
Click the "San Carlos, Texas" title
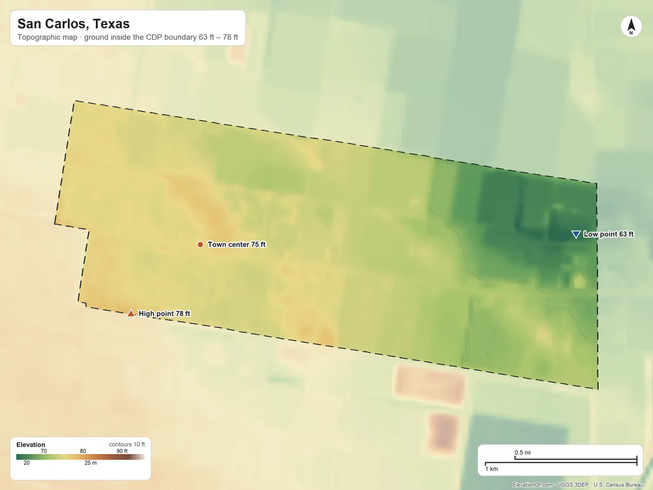point(73,24)
